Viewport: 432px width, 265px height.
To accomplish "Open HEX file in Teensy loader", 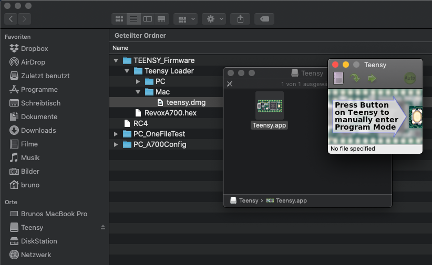I will coord(338,78).
